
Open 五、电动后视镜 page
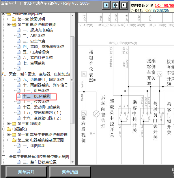click(36, 52)
